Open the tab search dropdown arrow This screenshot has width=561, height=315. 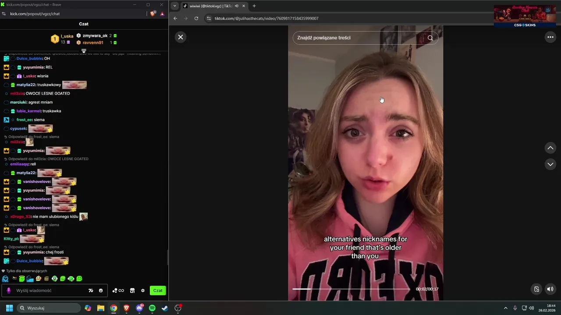(175, 6)
